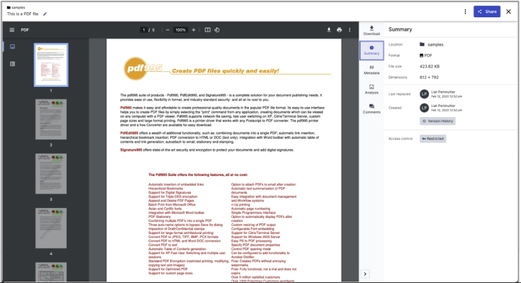Click the red 'Signature995' text in document
The height and width of the screenshot is (283, 521).
click(131, 150)
